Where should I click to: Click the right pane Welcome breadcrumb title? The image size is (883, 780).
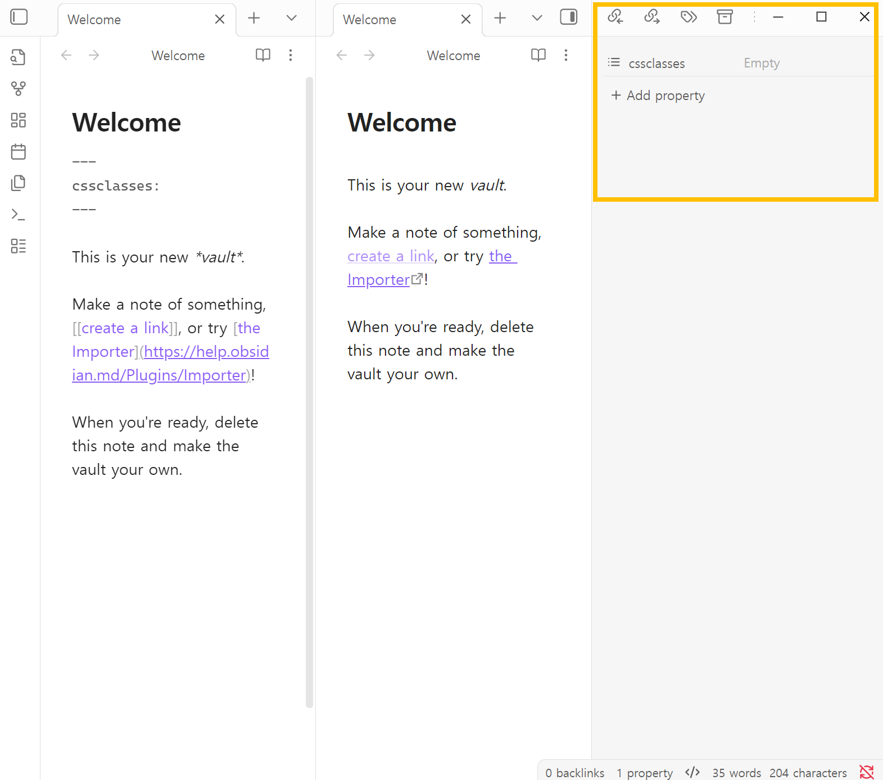coord(454,56)
